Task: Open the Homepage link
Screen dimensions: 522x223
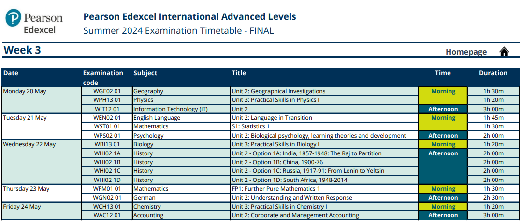Action: (x=466, y=52)
